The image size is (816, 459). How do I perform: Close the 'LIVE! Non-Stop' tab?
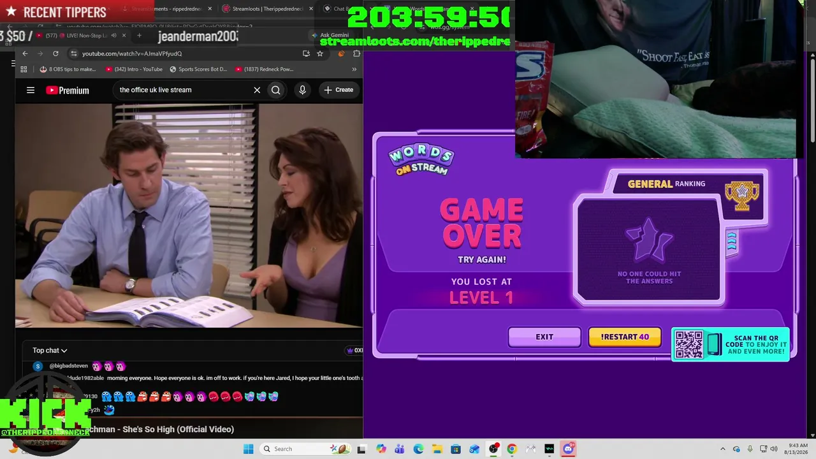click(124, 36)
